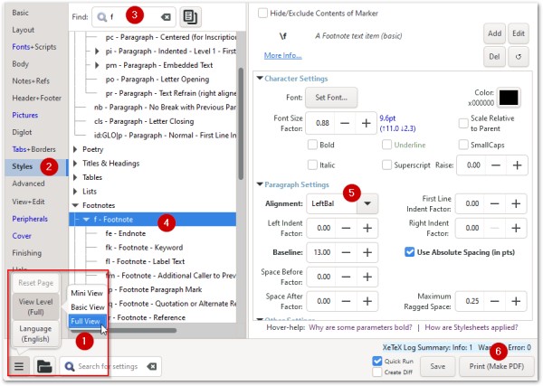Click the magnifier icon in the Find box
Image resolution: width=543 pixels, height=386 pixels.
[101, 17]
